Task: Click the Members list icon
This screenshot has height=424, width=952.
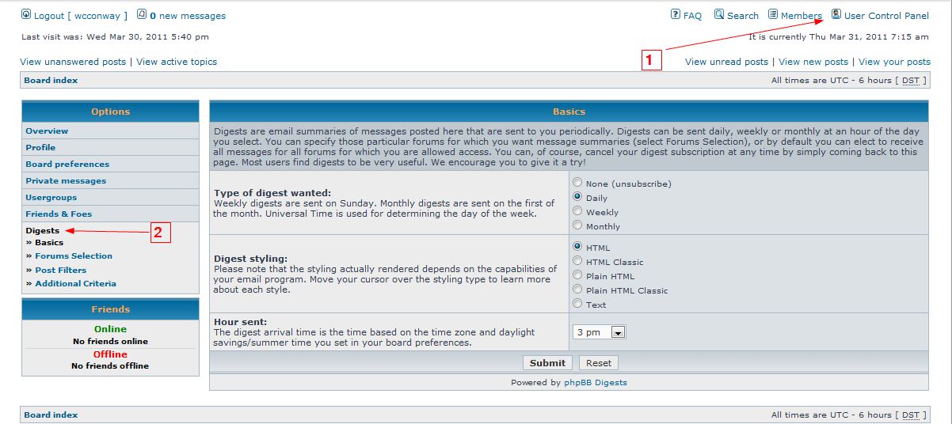Action: pyautogui.click(x=773, y=15)
